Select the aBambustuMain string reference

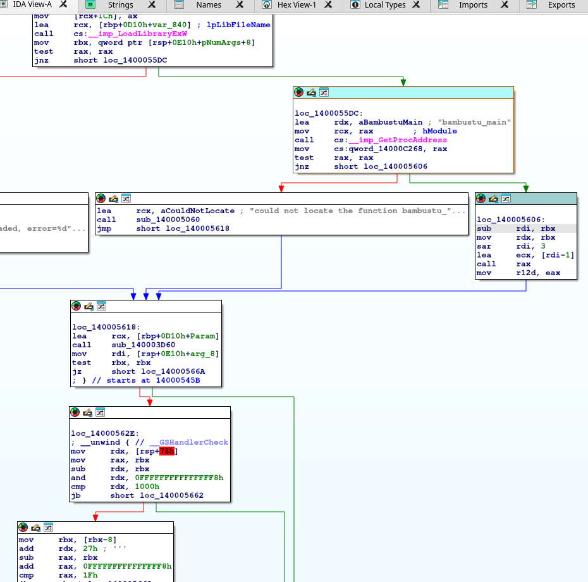(x=391, y=122)
